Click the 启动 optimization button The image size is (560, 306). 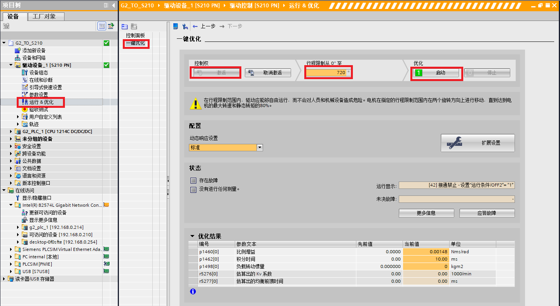[436, 73]
